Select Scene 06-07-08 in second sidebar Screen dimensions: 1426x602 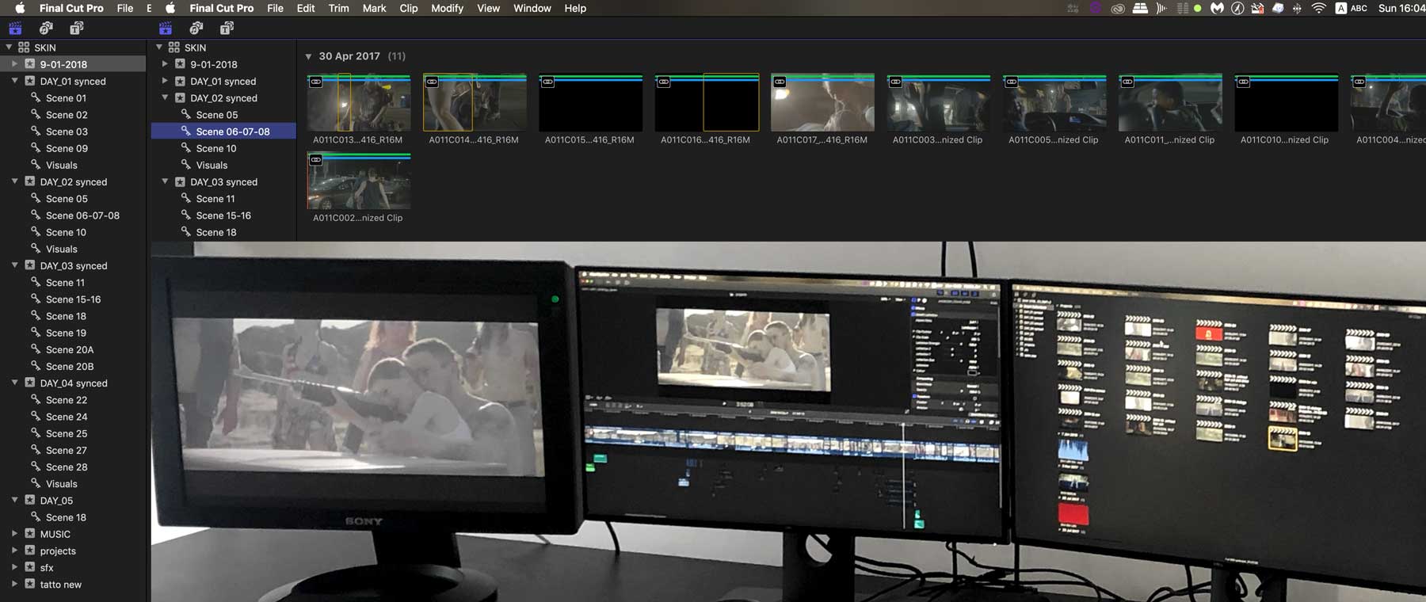[223, 131]
